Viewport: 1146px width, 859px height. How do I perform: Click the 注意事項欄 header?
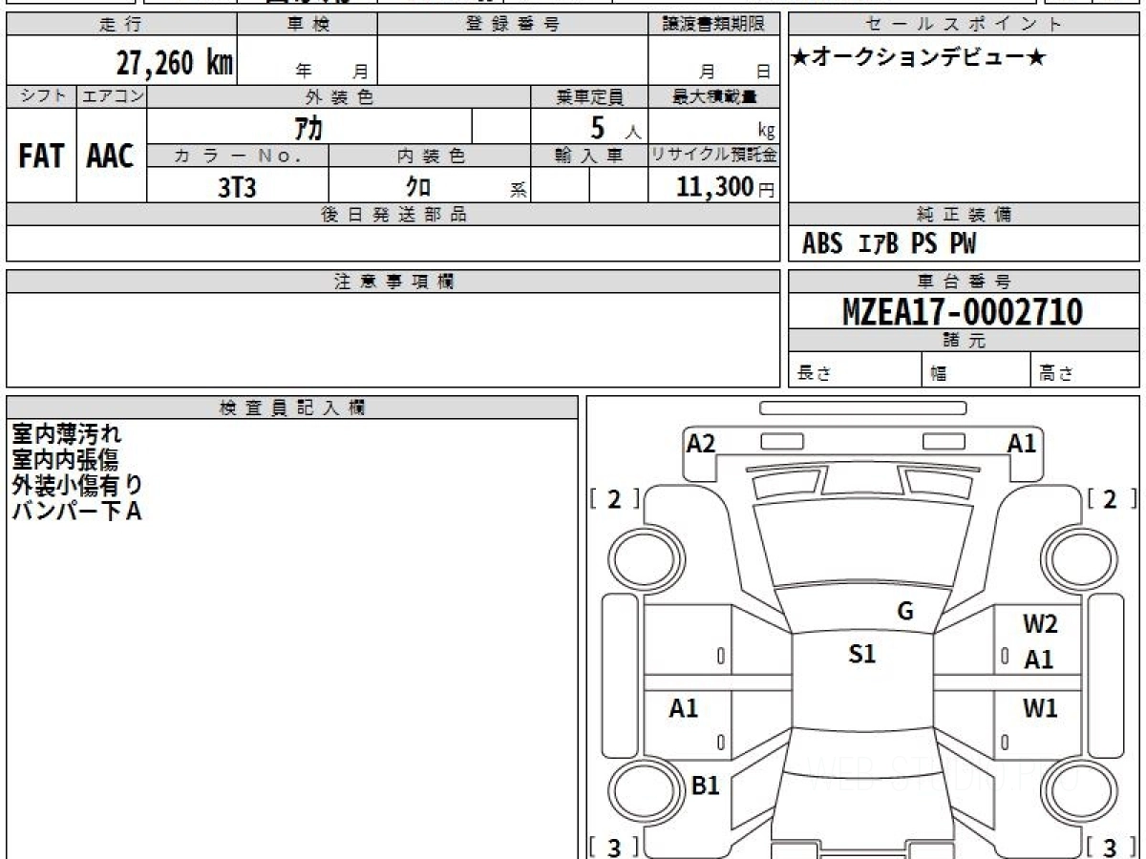click(x=393, y=282)
